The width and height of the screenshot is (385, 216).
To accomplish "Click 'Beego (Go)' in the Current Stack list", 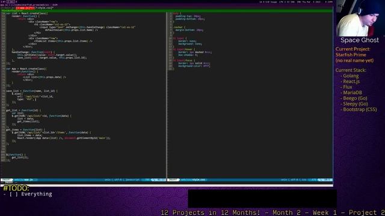I will 355,98.
